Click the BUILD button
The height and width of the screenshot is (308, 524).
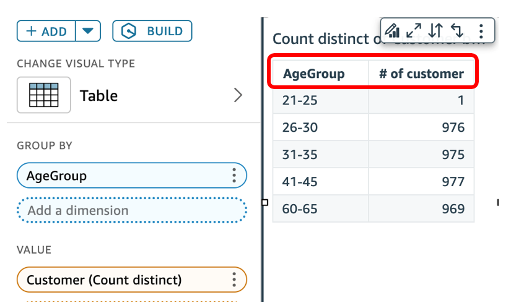pyautogui.click(x=152, y=31)
